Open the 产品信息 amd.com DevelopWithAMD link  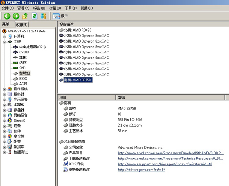pyautogui.click(x=170, y=153)
